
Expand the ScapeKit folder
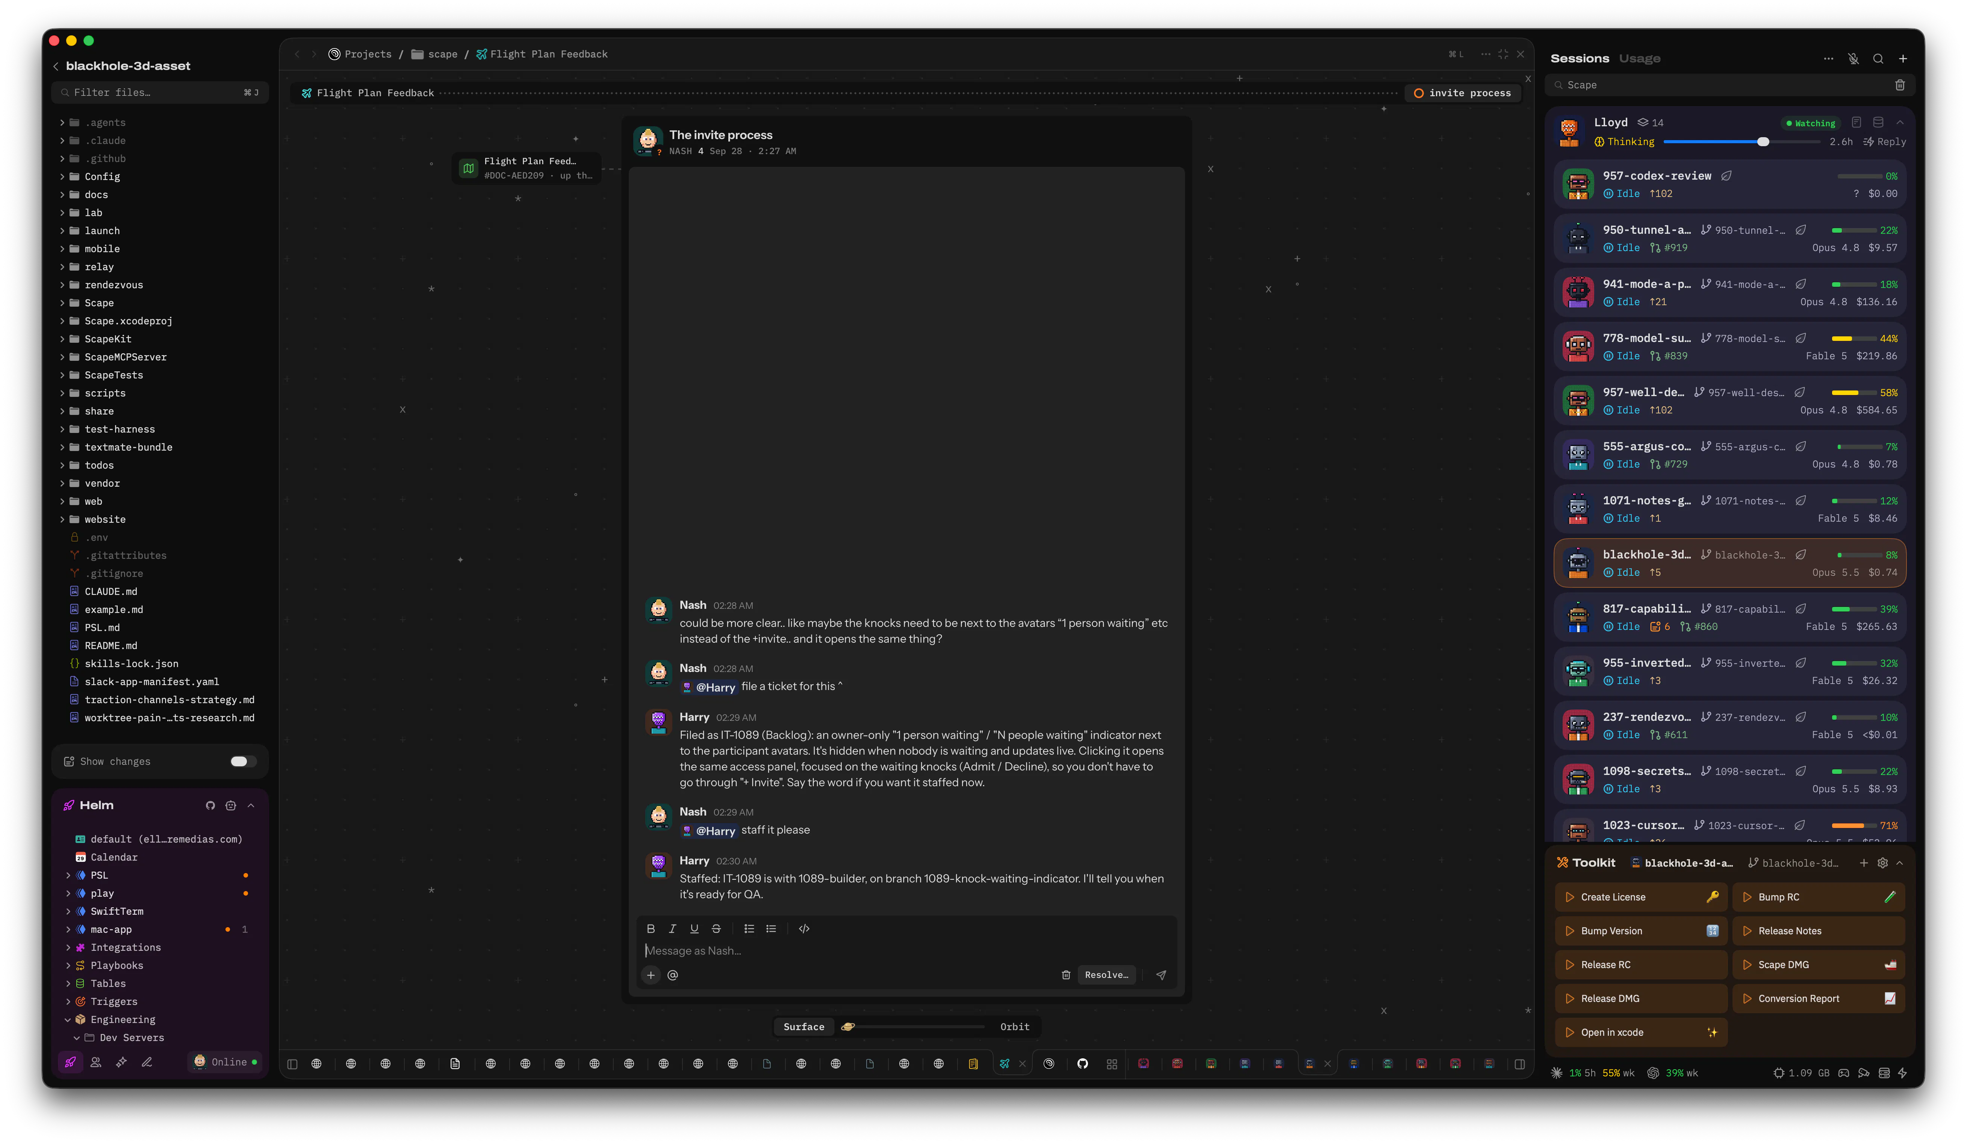tap(62, 339)
